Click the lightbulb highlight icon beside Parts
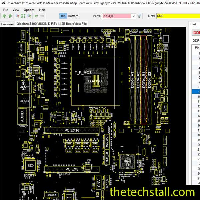Screen dimensions: 200x200 [139, 16]
